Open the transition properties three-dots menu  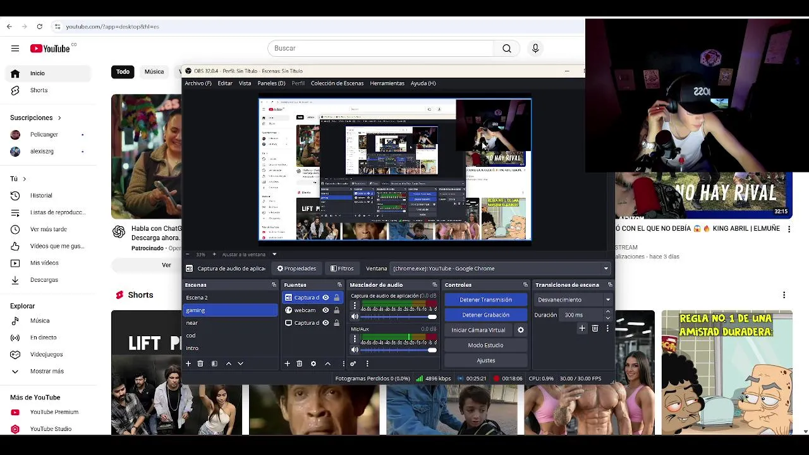coord(607,329)
